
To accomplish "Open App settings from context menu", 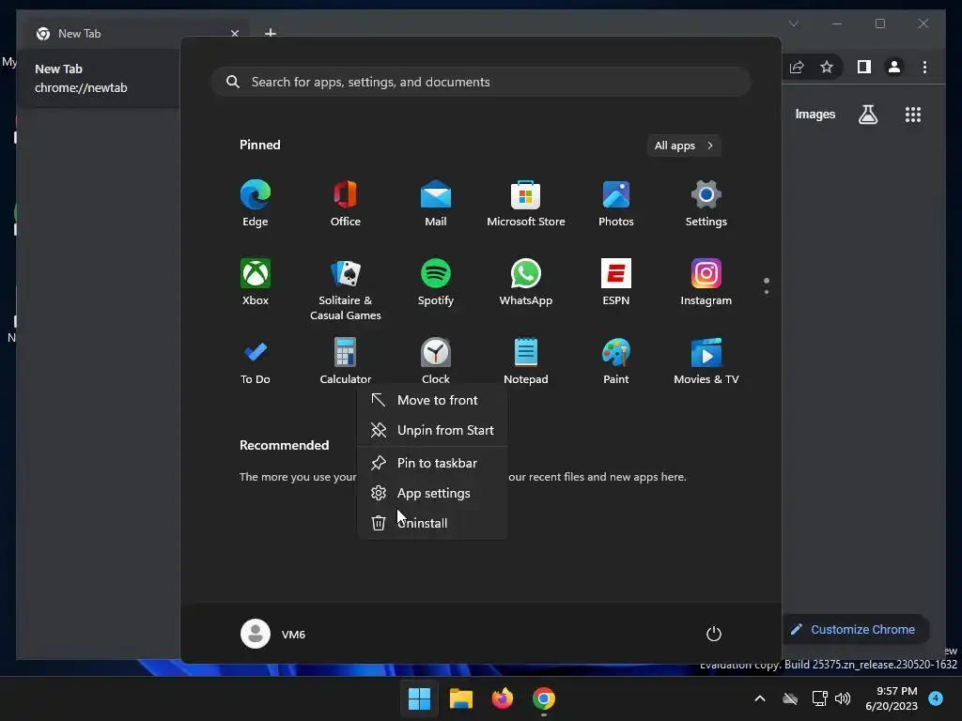I will point(432,493).
